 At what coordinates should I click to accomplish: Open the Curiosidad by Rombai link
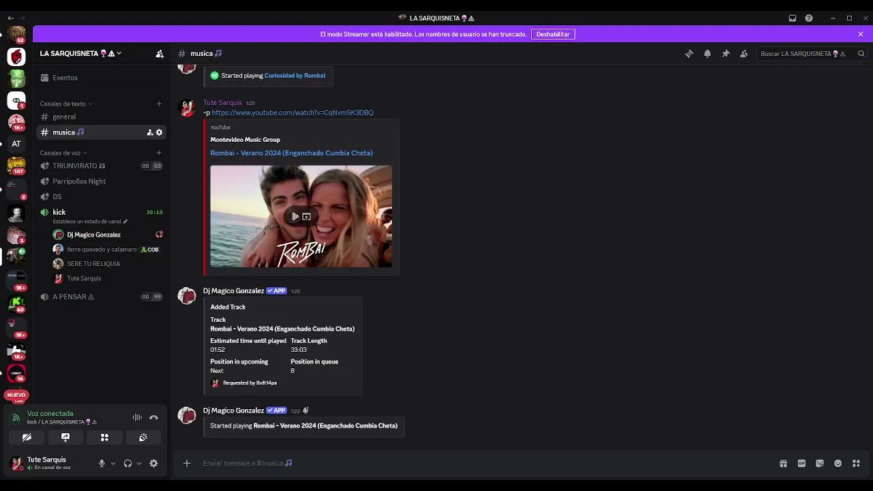[x=295, y=76]
